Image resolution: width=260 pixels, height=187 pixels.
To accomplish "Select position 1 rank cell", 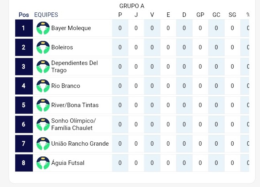I will click(24, 28).
